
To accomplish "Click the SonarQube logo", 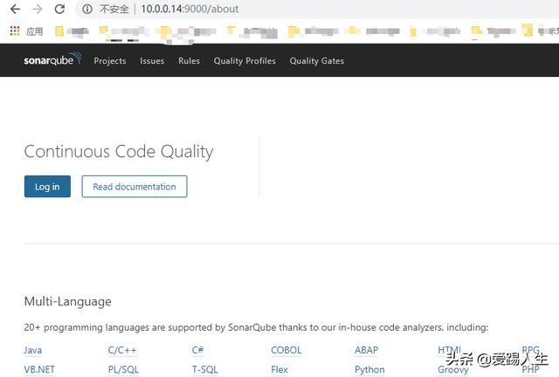I will click(x=52, y=60).
